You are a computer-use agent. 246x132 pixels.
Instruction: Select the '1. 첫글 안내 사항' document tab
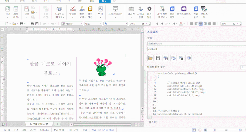click(39, 124)
